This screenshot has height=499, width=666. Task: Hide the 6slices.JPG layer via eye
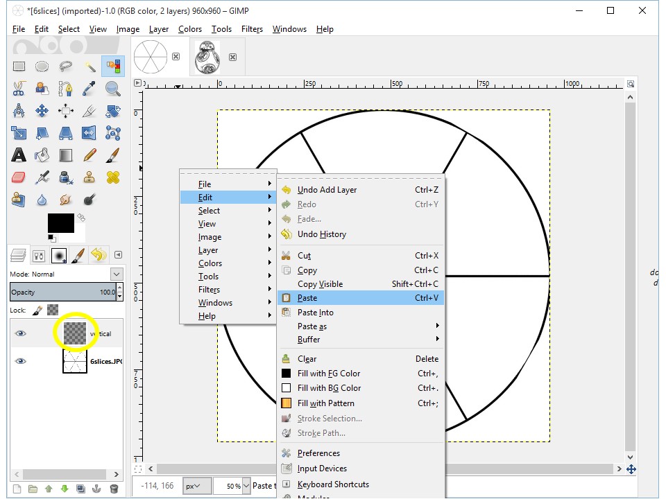tap(20, 361)
